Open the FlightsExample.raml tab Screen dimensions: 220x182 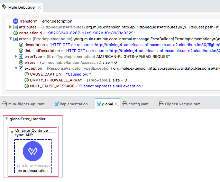[181, 104]
